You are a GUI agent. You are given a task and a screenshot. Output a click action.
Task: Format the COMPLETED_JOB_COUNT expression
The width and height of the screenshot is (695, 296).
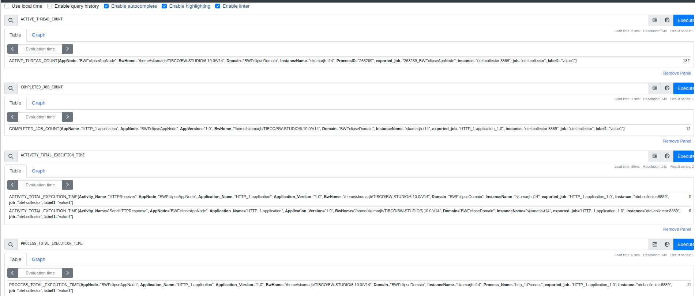(655, 88)
